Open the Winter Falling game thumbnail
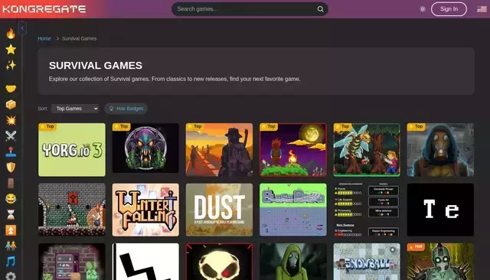This screenshot has height=280, width=490. 145,210
